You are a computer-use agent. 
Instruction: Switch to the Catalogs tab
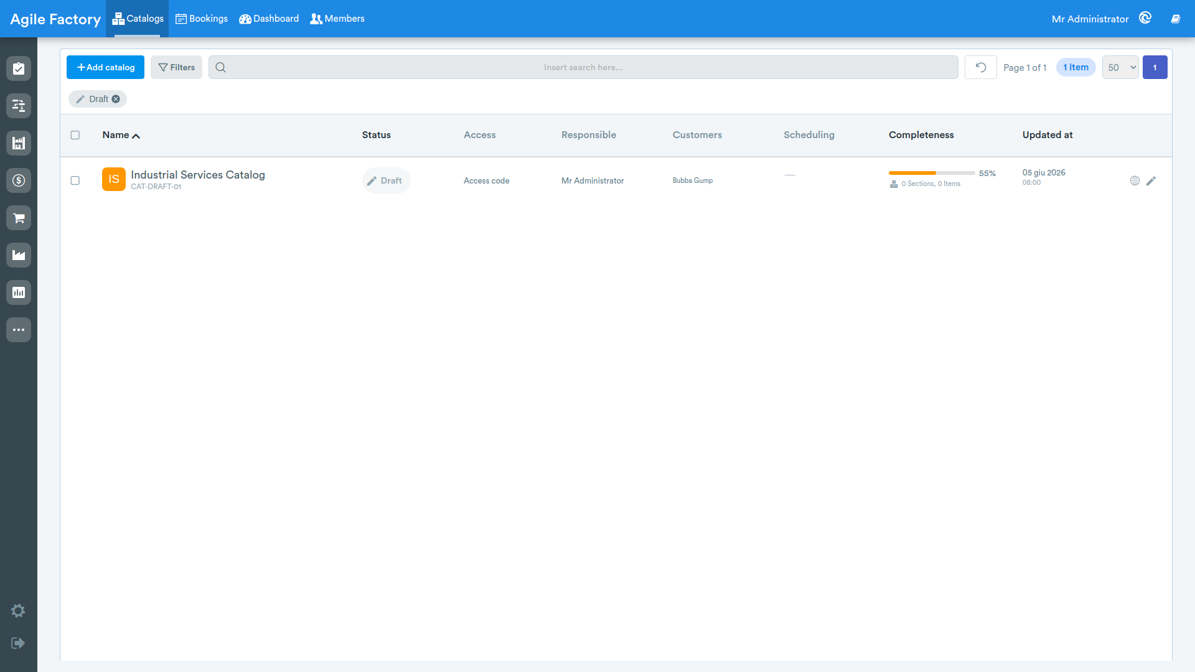[x=138, y=19]
